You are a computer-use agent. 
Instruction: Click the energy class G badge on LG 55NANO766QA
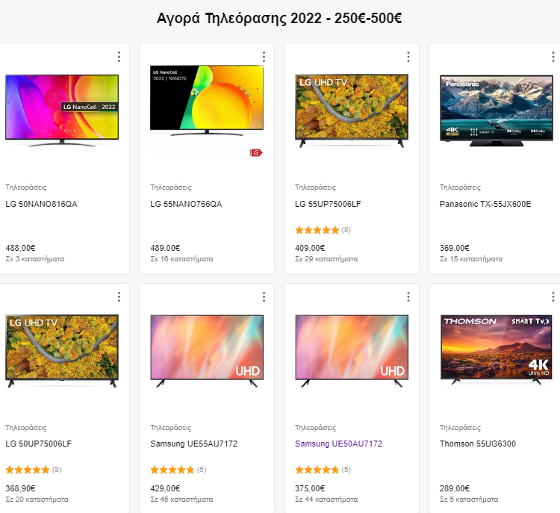[x=255, y=153]
